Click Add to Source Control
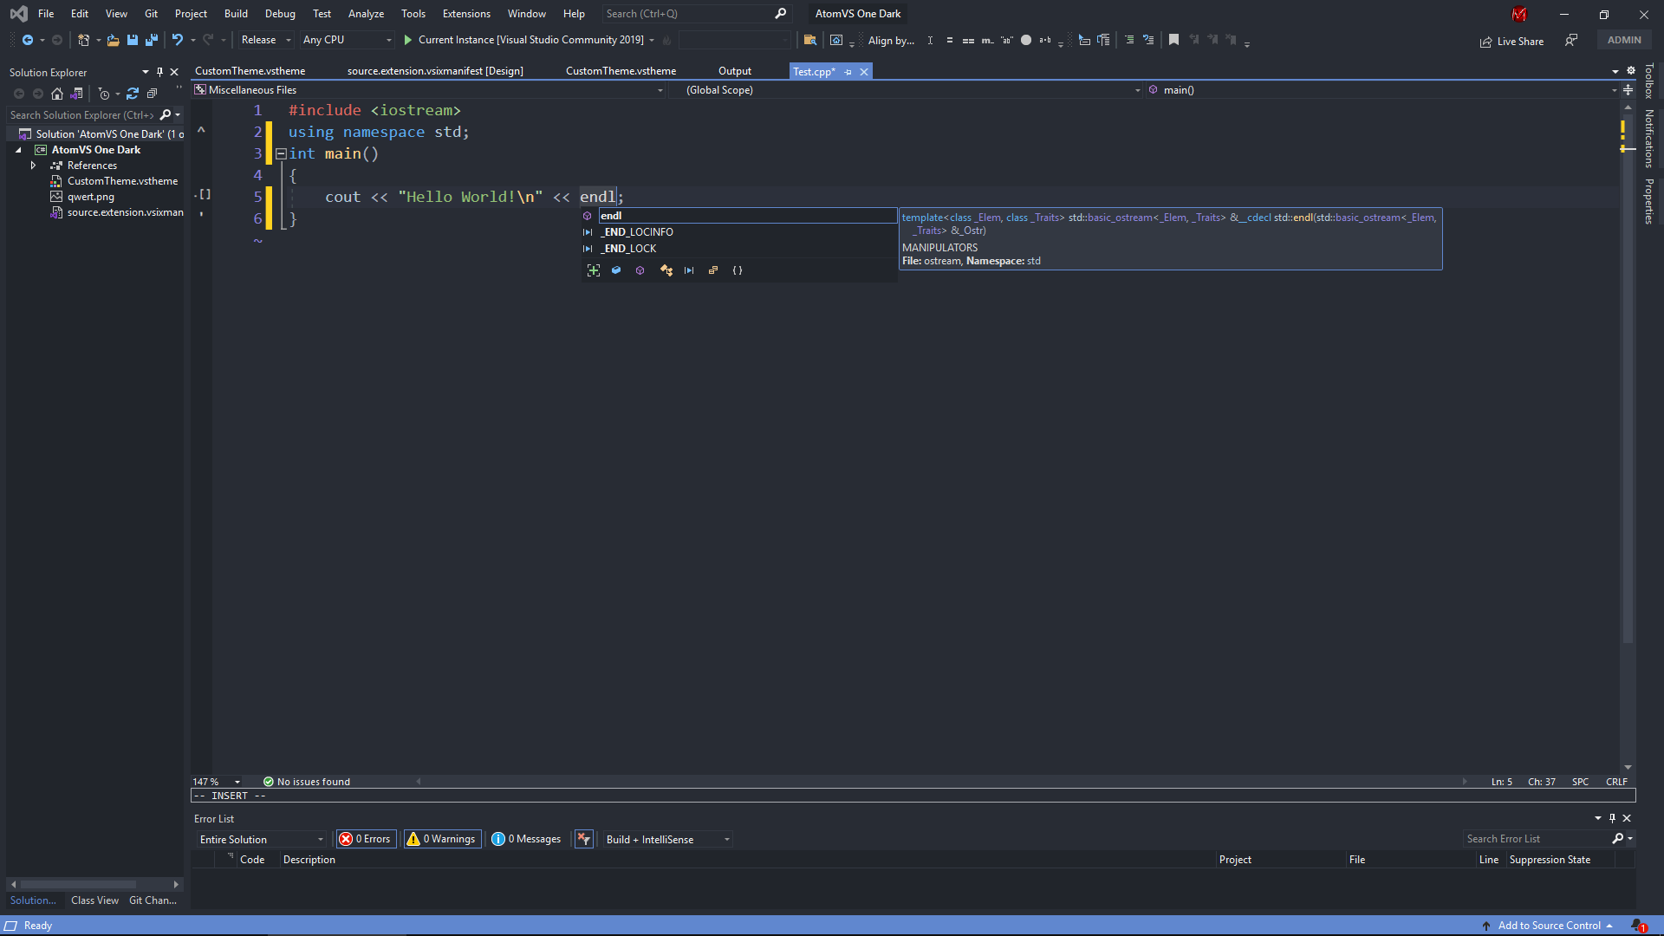Viewport: 1664px width, 936px height. (1548, 925)
